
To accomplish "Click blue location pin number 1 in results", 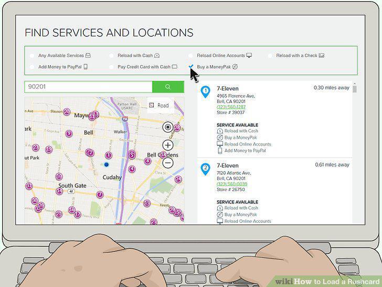I will [205, 92].
